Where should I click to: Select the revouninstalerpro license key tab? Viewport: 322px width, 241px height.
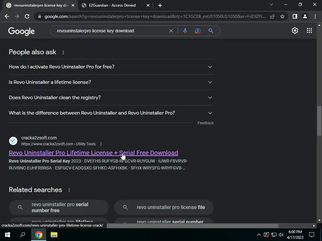point(40,5)
